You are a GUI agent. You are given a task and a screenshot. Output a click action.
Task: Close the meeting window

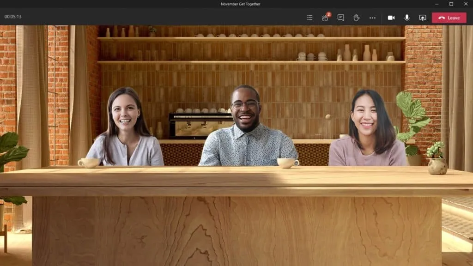coord(466,4)
